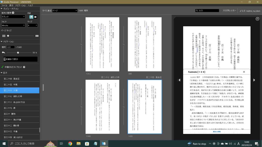Open device type dropdown (タブレット)
This screenshot has height=147, width=262.
(x=13, y=17)
